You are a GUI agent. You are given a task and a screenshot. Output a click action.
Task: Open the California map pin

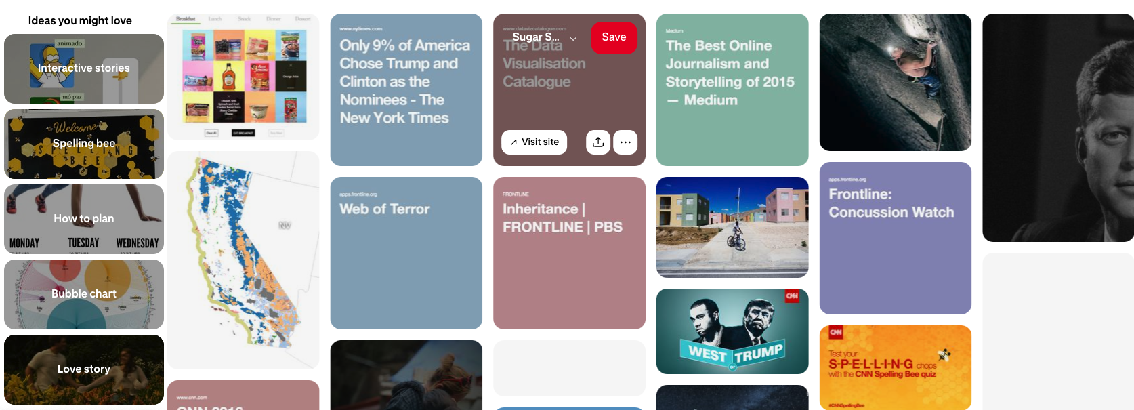pyautogui.click(x=243, y=260)
